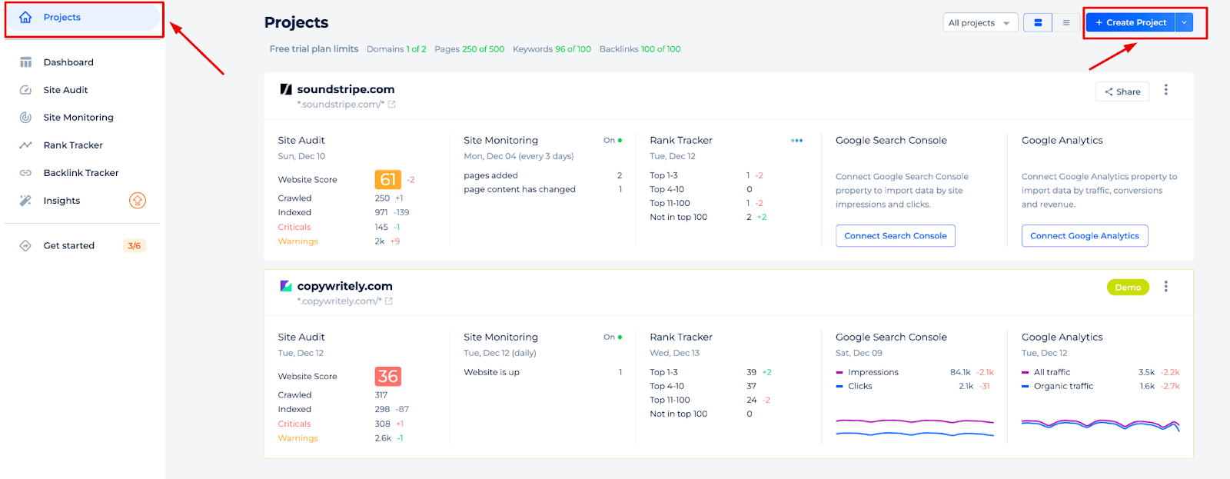Viewport: 1230px width, 479px height.
Task: Click the soundstripe.com favicon
Action: [x=286, y=89]
